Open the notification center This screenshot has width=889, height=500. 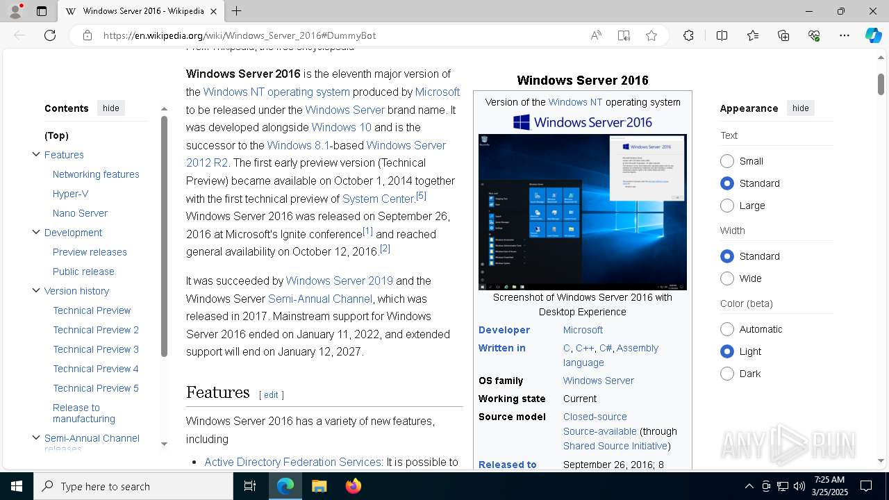pyautogui.click(x=866, y=486)
